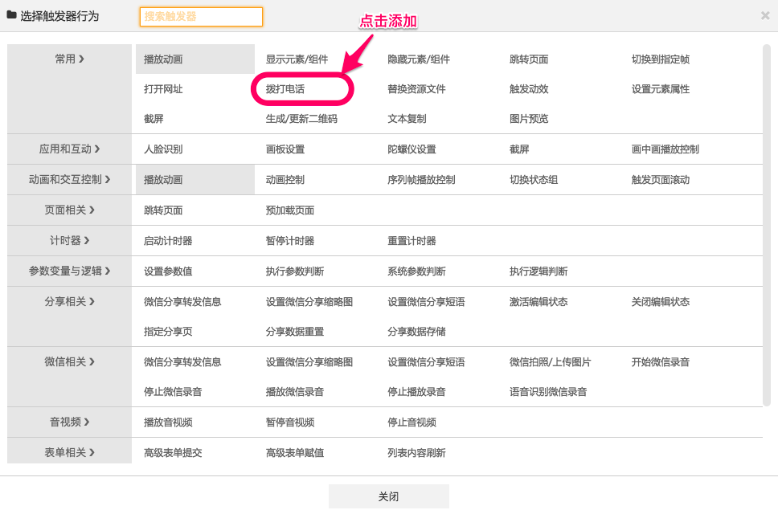
Task: Select 图片预览 behavior
Action: (529, 119)
